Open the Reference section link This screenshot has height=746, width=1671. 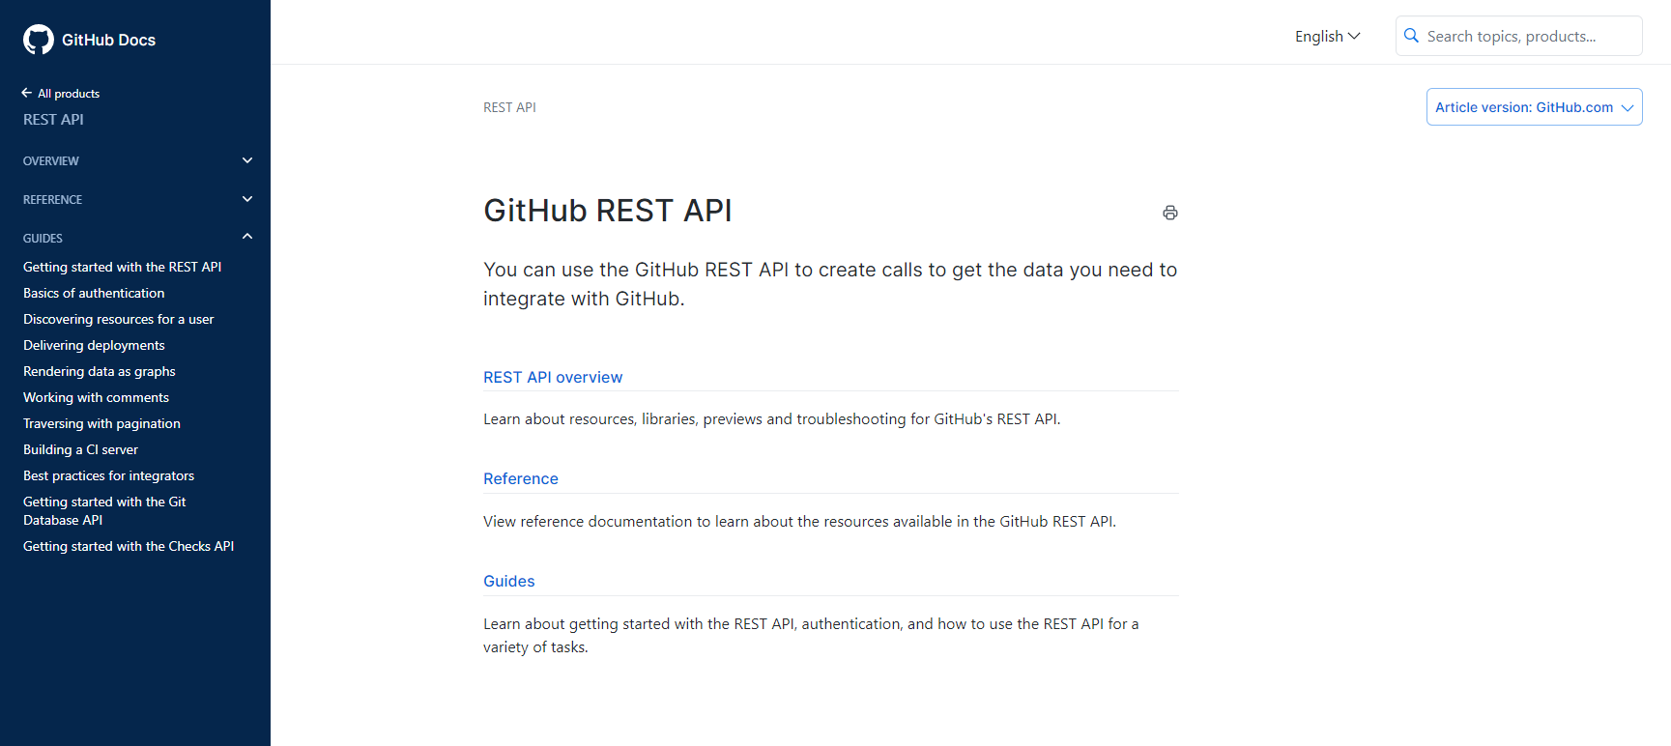(x=521, y=478)
